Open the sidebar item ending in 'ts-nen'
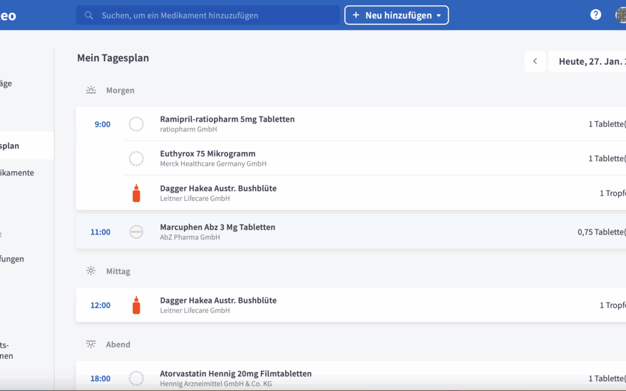 tap(7, 350)
